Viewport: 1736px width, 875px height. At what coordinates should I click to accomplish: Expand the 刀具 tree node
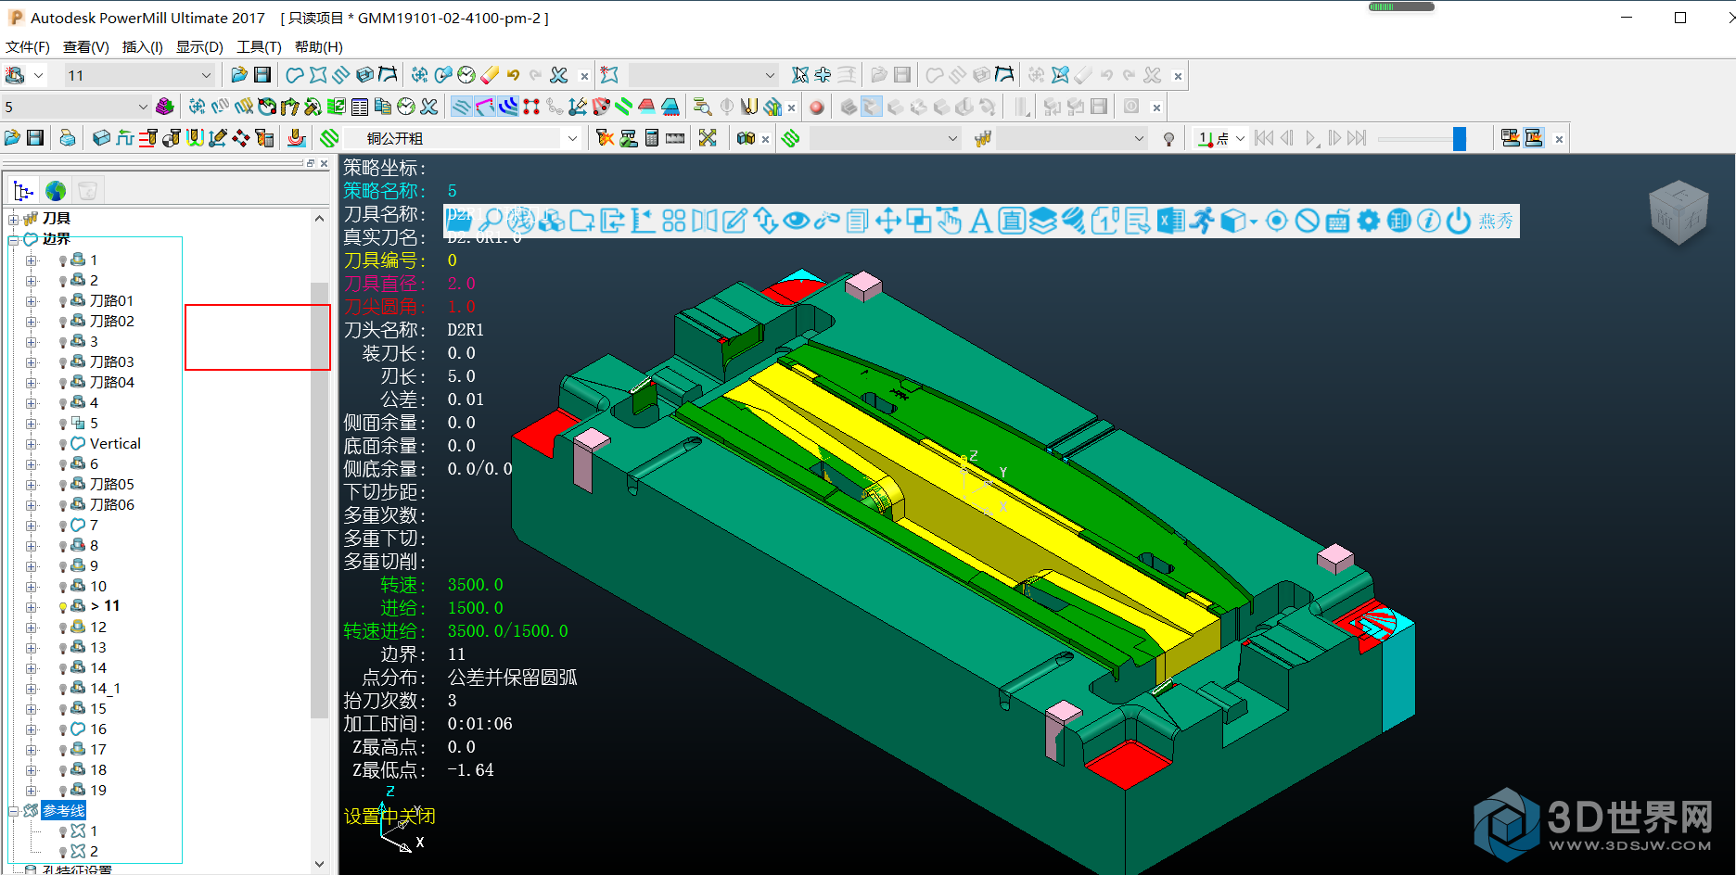[x=14, y=219]
